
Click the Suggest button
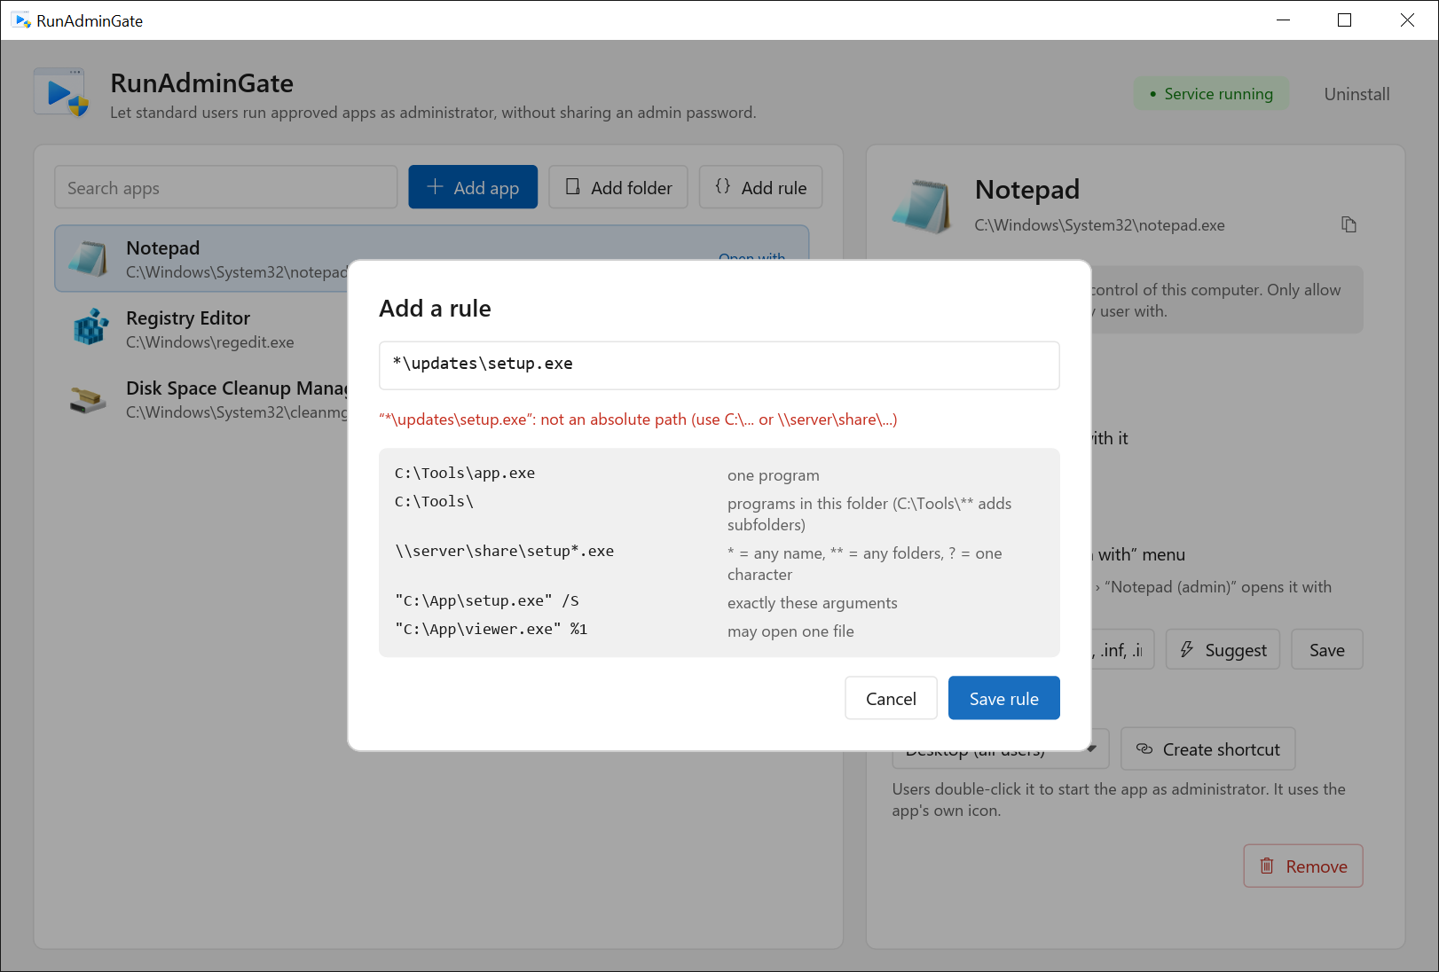[x=1223, y=649]
